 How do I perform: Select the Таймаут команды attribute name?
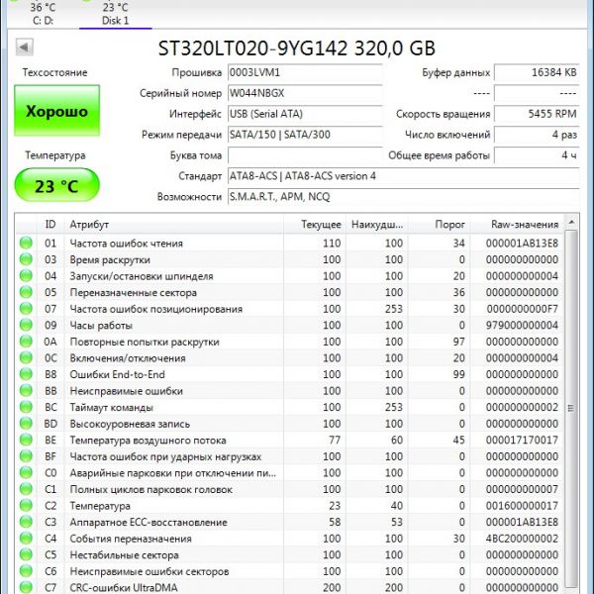click(111, 408)
